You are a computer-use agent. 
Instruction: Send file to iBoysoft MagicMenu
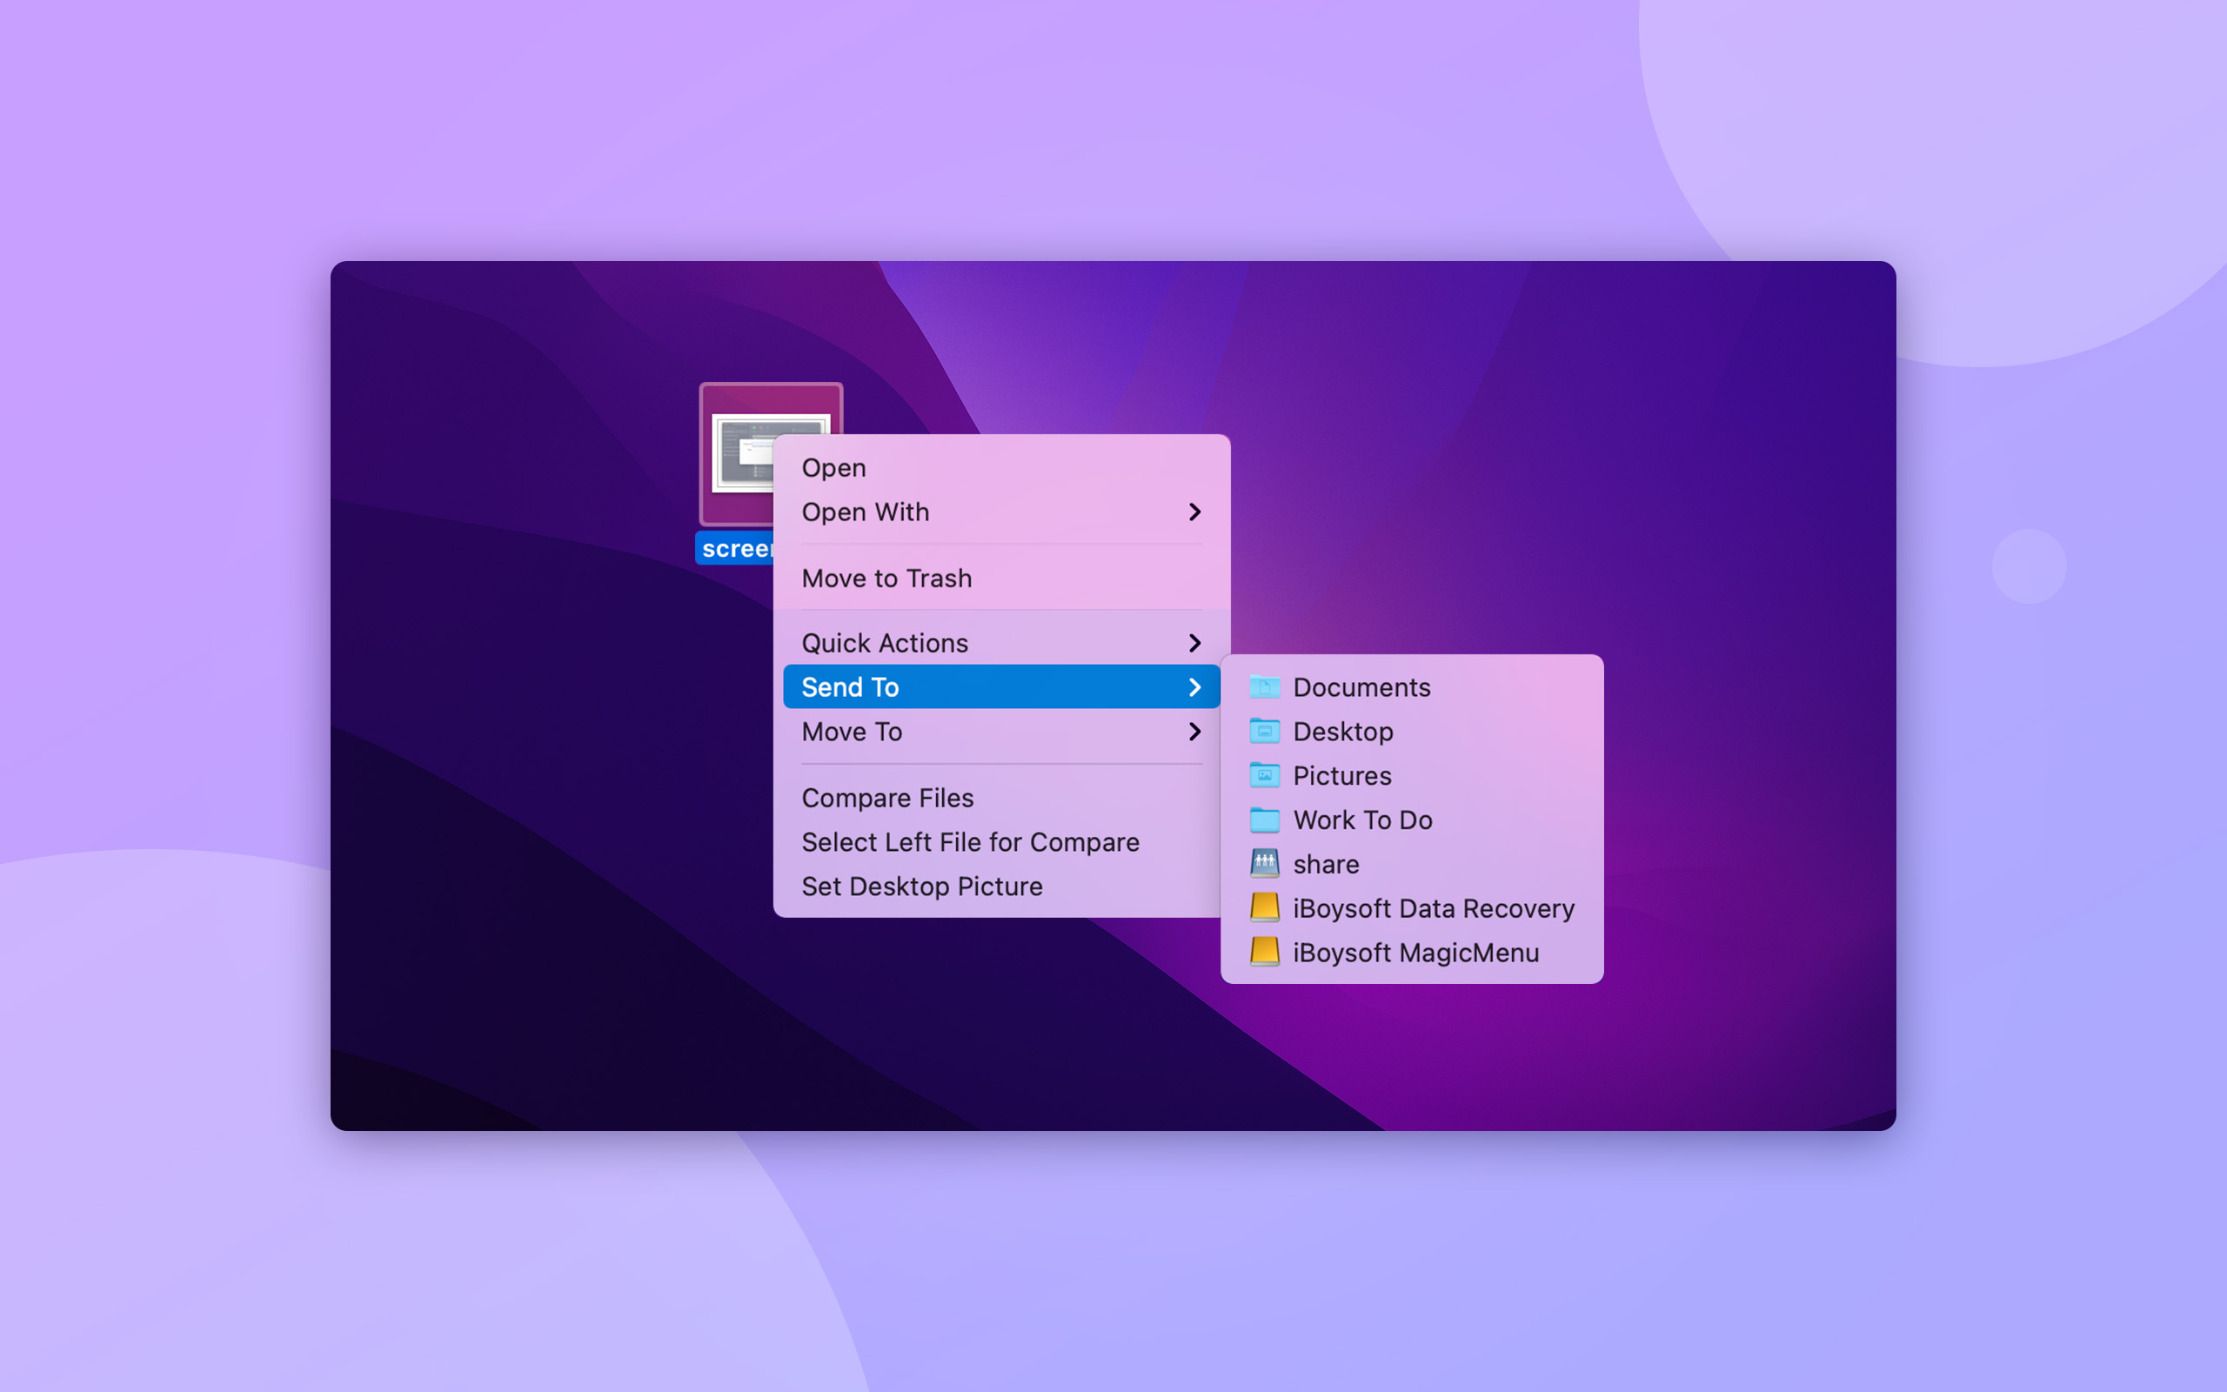click(x=1412, y=952)
